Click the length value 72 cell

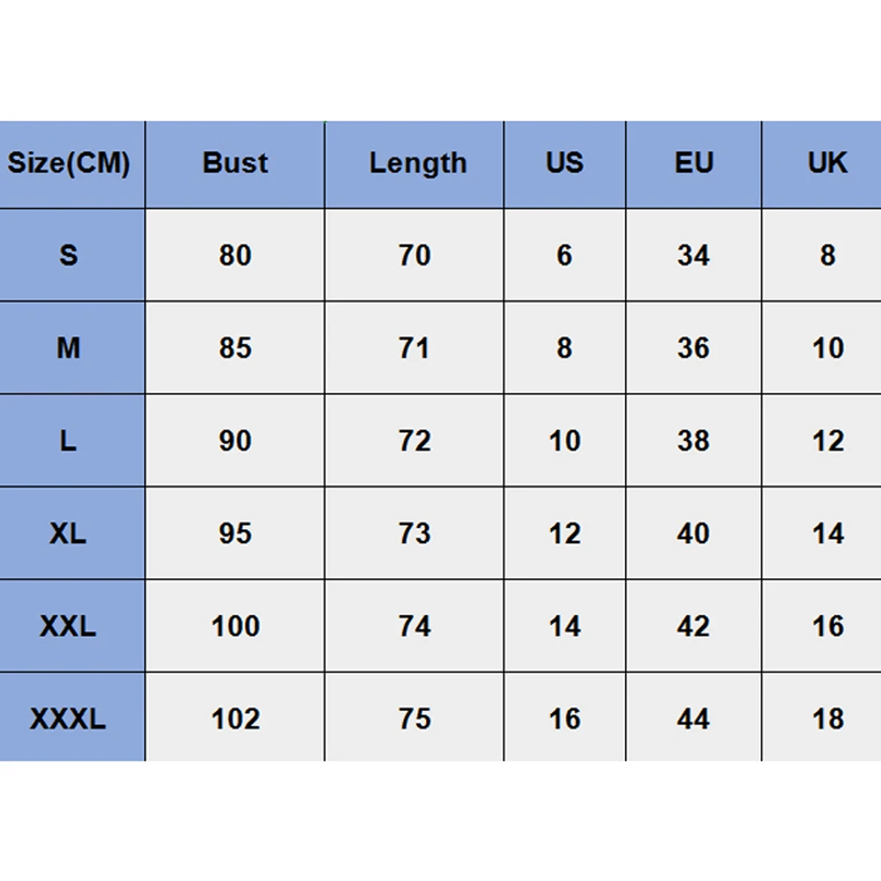[414, 440]
